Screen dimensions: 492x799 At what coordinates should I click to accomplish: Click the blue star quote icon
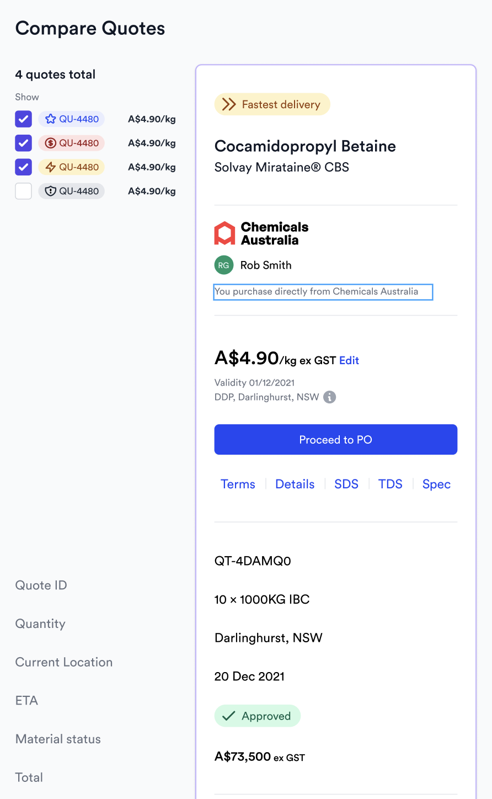(51, 119)
